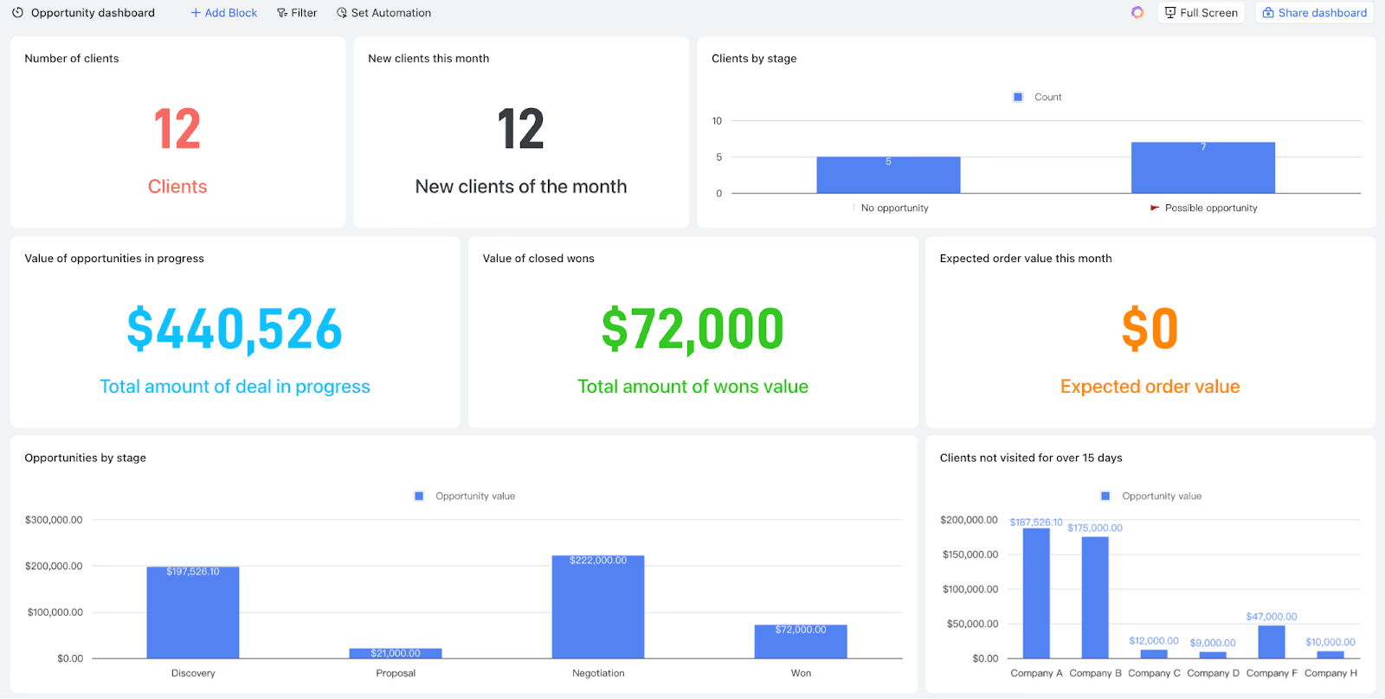Click the Add Block button
Viewport: 1385px width, 699px height.
224,13
